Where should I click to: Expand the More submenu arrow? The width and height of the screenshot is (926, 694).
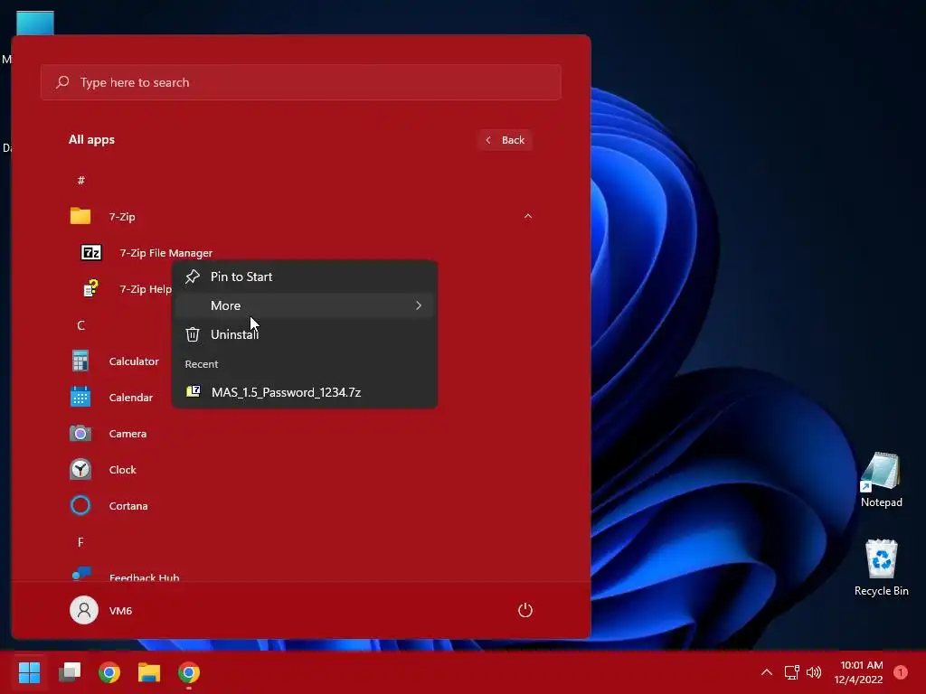coord(418,305)
